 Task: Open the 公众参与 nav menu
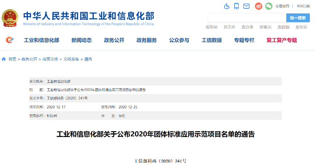pyautogui.click(x=179, y=40)
